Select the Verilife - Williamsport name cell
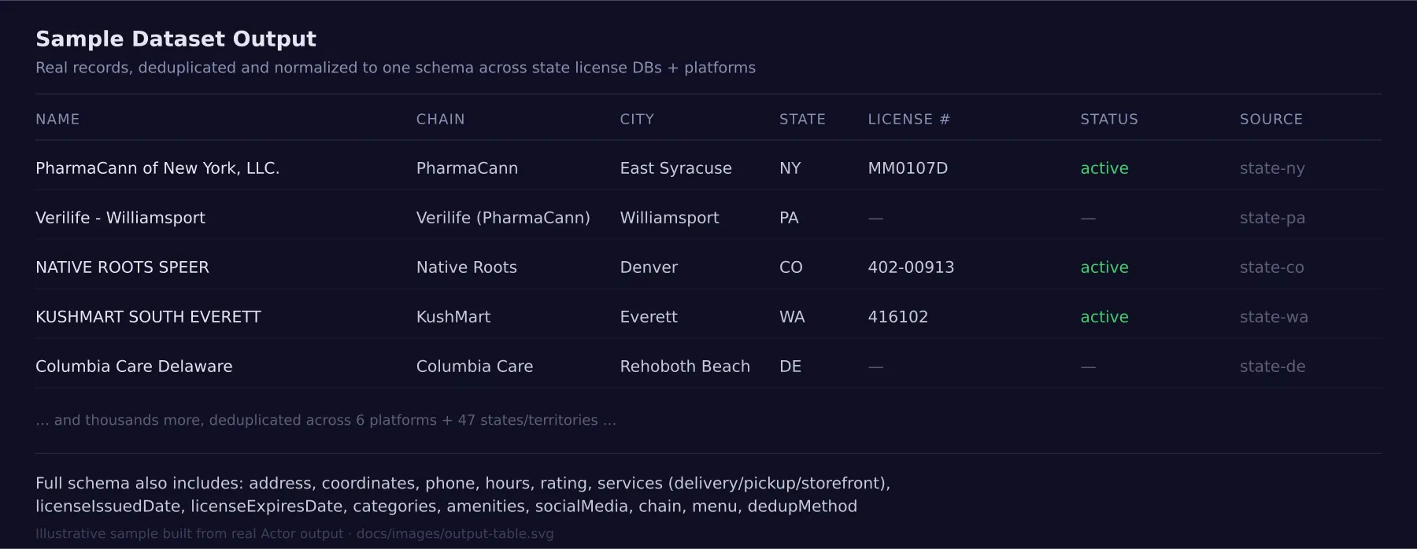1417x549 pixels. tap(120, 218)
